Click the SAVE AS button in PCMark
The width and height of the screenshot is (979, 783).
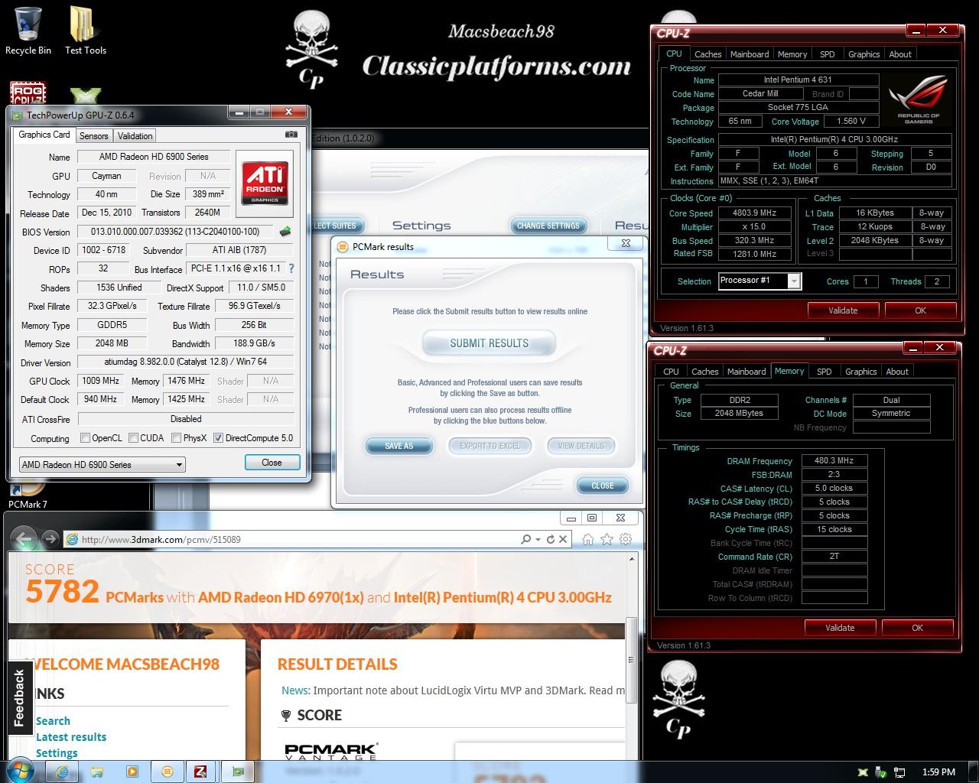coord(398,446)
